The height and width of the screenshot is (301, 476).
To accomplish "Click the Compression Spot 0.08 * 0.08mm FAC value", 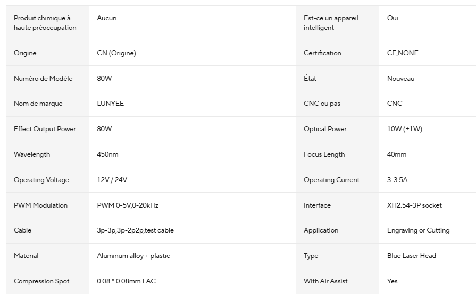I will coord(126,281).
